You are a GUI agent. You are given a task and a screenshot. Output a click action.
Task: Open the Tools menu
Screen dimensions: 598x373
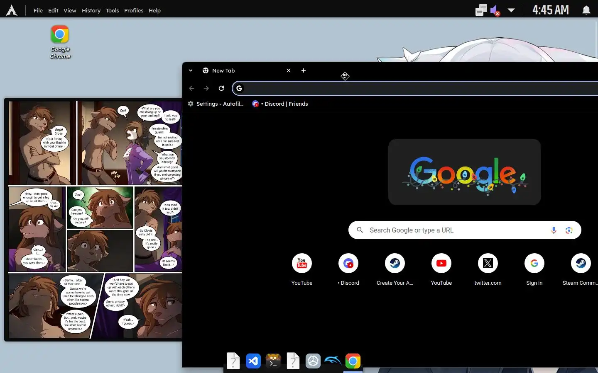click(x=112, y=10)
